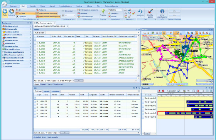Viewport: 216px width, 140px height.
Task: Click the Gestione flotte truck icon
Action: tap(3, 38)
